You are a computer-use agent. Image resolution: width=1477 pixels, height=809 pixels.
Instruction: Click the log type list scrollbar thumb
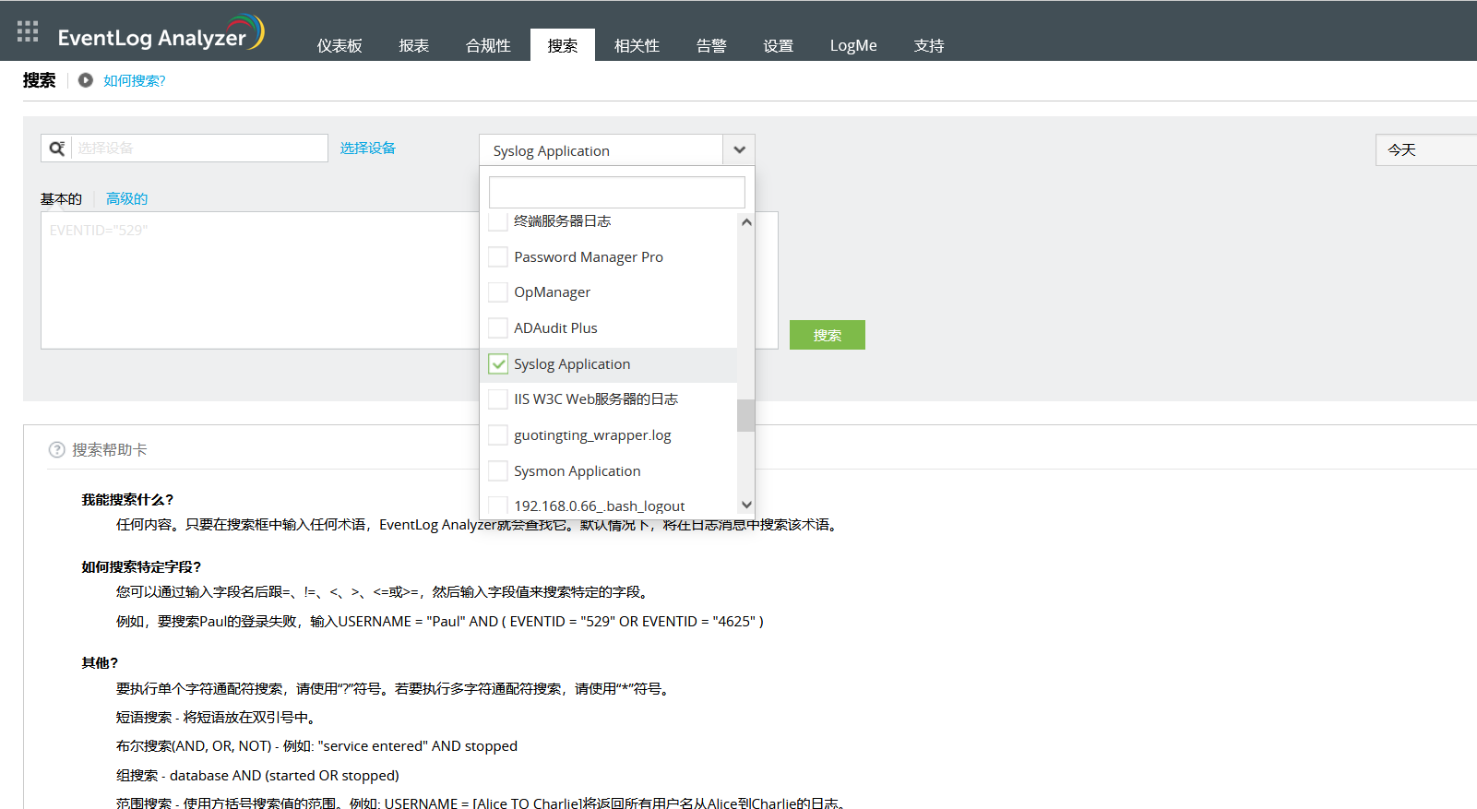[746, 415]
